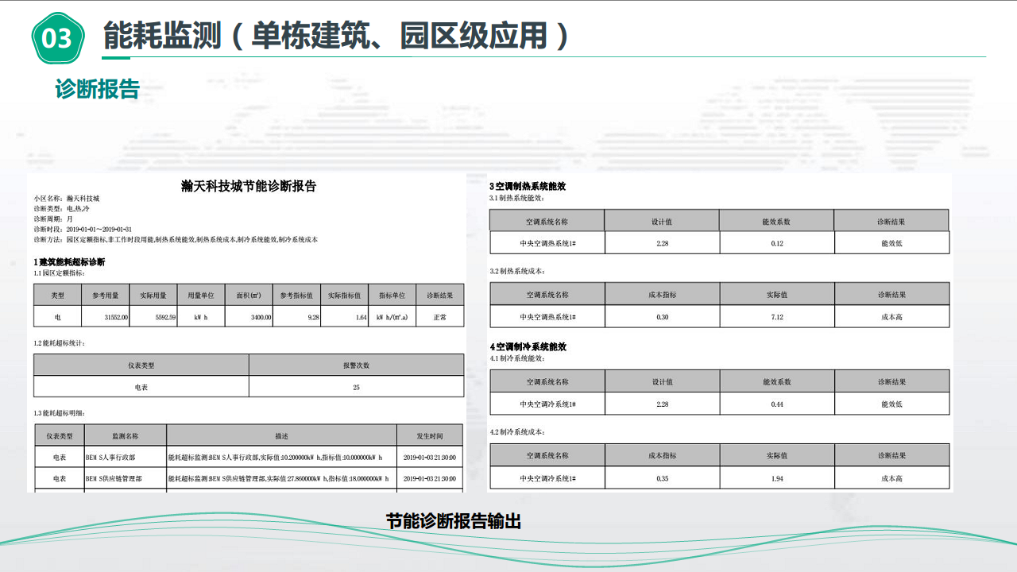Click "成本高" in the cooling cost table
This screenshot has width=1017, height=572.
pos(891,478)
